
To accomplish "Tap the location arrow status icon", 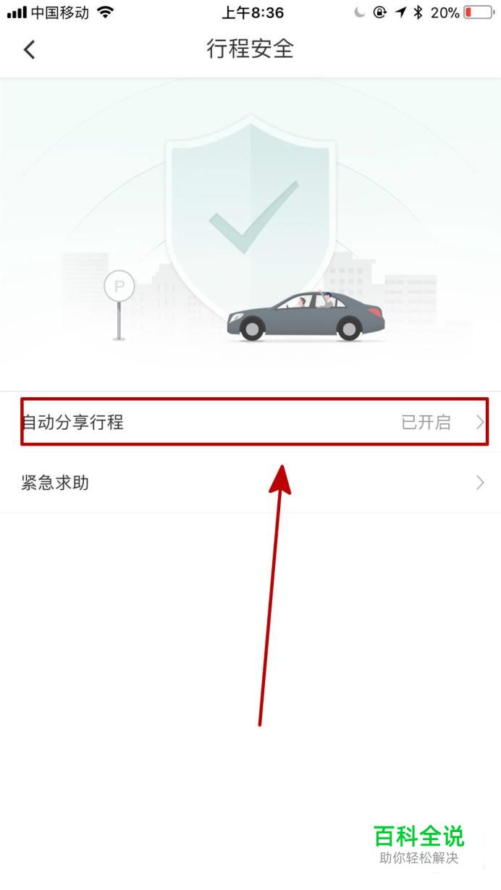I will pos(400,12).
